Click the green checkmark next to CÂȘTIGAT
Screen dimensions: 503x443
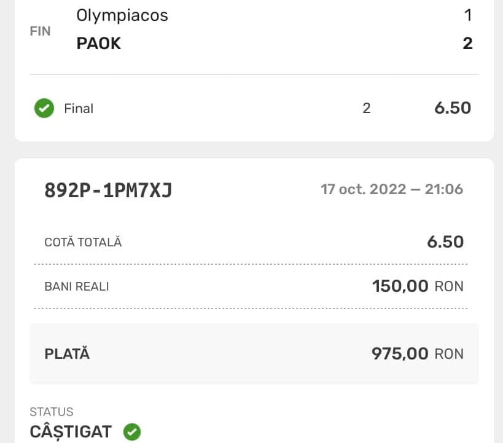[x=132, y=432]
